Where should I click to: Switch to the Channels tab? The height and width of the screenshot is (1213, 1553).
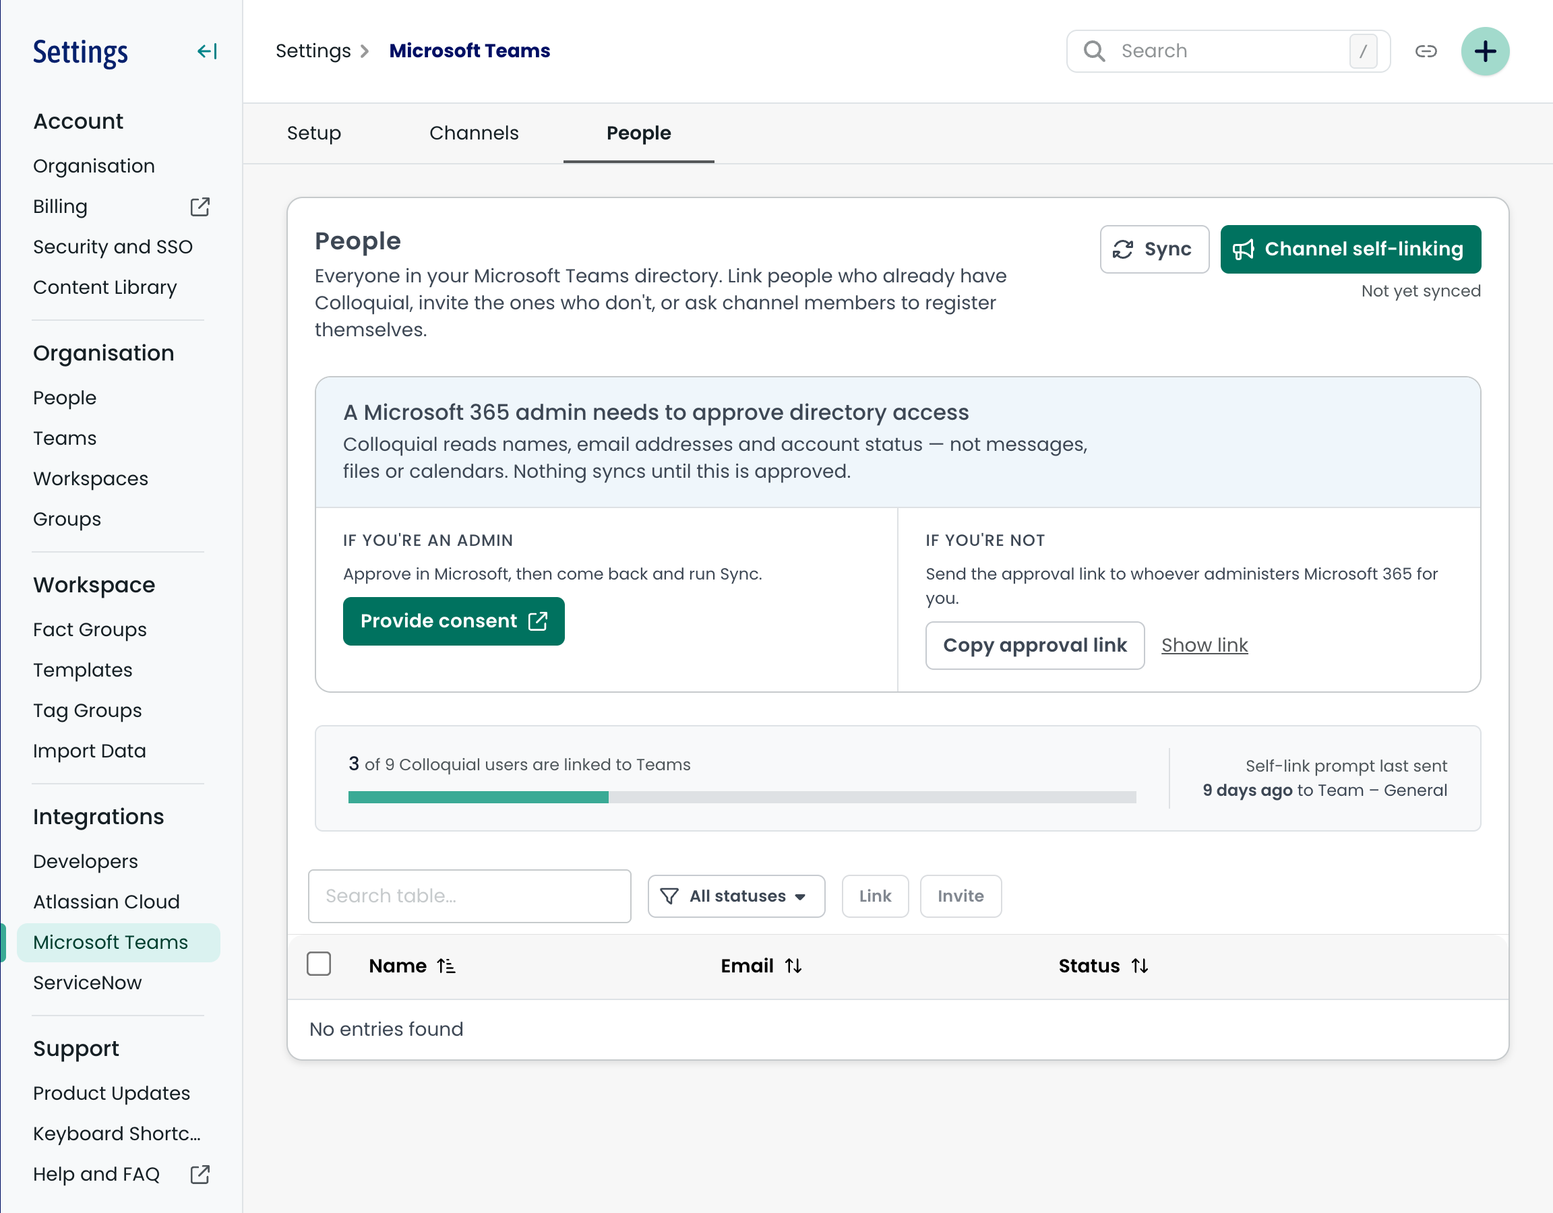(x=474, y=133)
